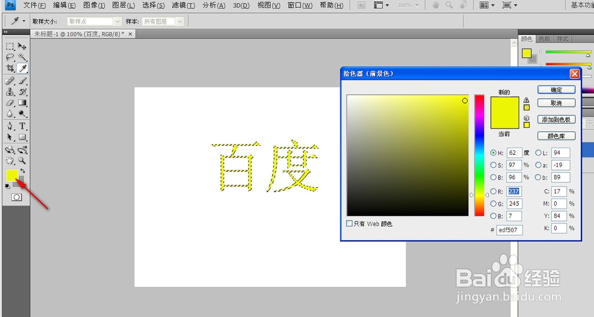Select the Crop tool
The width and height of the screenshot is (594, 317).
[x=10, y=68]
